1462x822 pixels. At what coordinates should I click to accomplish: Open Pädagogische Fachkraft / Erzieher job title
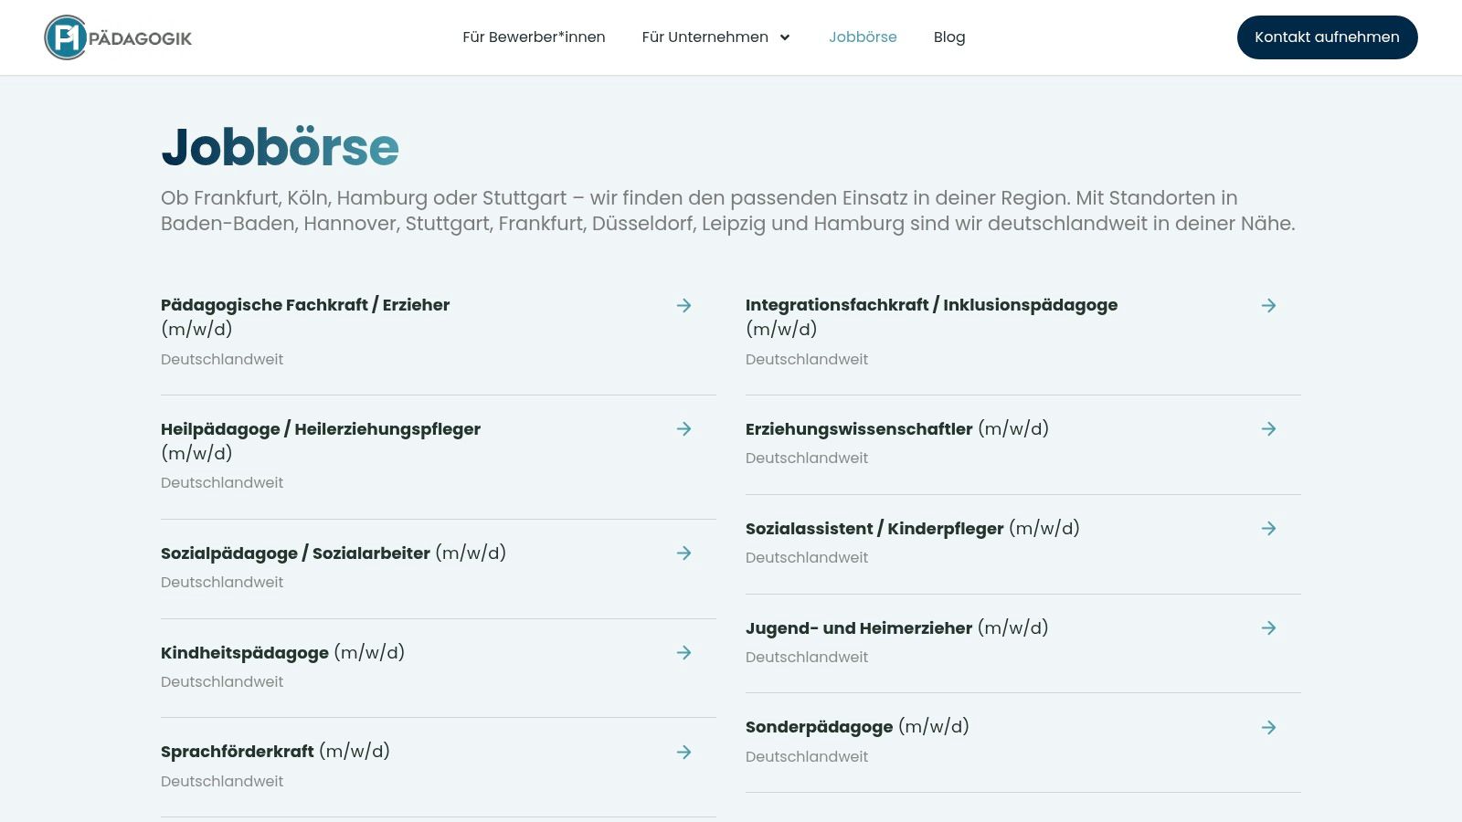tap(305, 316)
